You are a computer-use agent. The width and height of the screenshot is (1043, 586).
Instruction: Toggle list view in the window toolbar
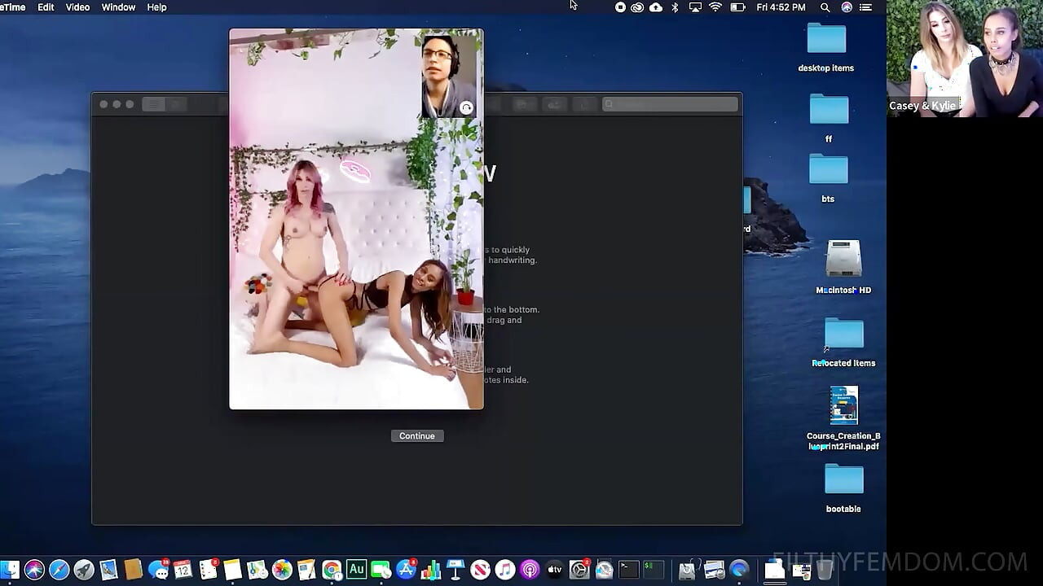[152, 103]
